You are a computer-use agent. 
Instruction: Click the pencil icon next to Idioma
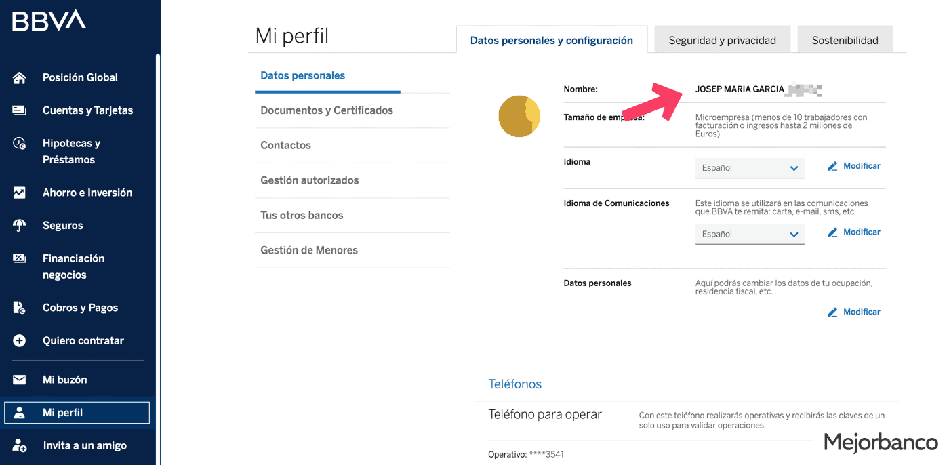(x=832, y=166)
